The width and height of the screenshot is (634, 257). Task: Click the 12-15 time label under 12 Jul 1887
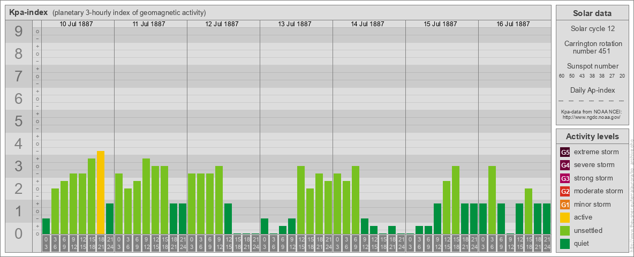(228, 243)
